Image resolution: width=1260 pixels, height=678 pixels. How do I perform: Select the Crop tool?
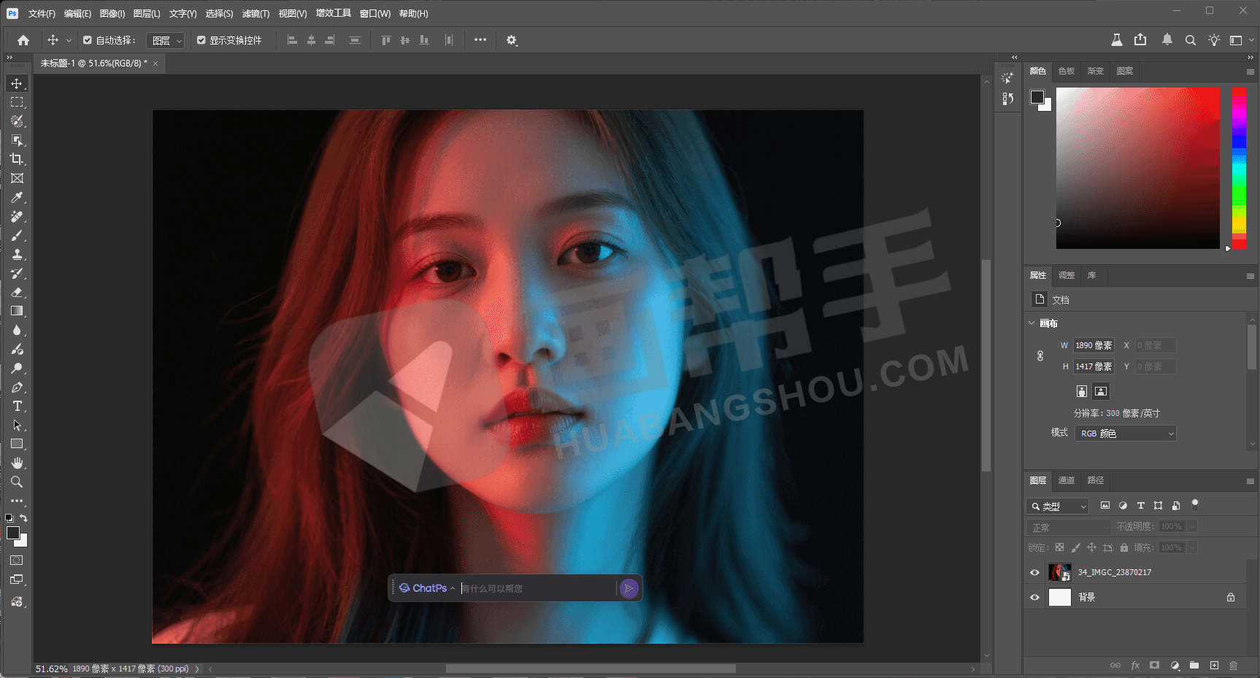point(17,159)
